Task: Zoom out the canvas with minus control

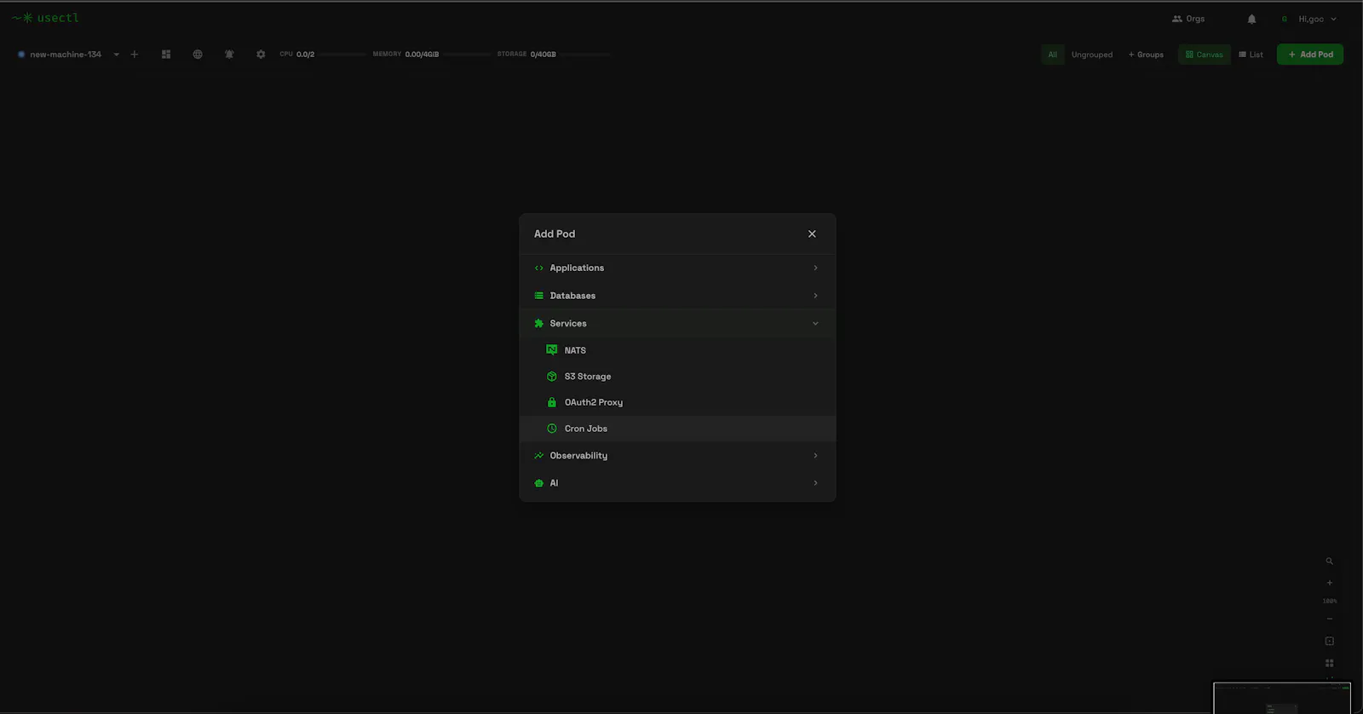Action: [1329, 619]
